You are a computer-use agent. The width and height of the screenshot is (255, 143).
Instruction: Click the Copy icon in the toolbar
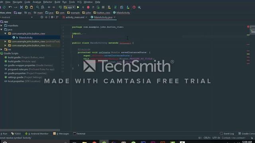pos(26,7)
